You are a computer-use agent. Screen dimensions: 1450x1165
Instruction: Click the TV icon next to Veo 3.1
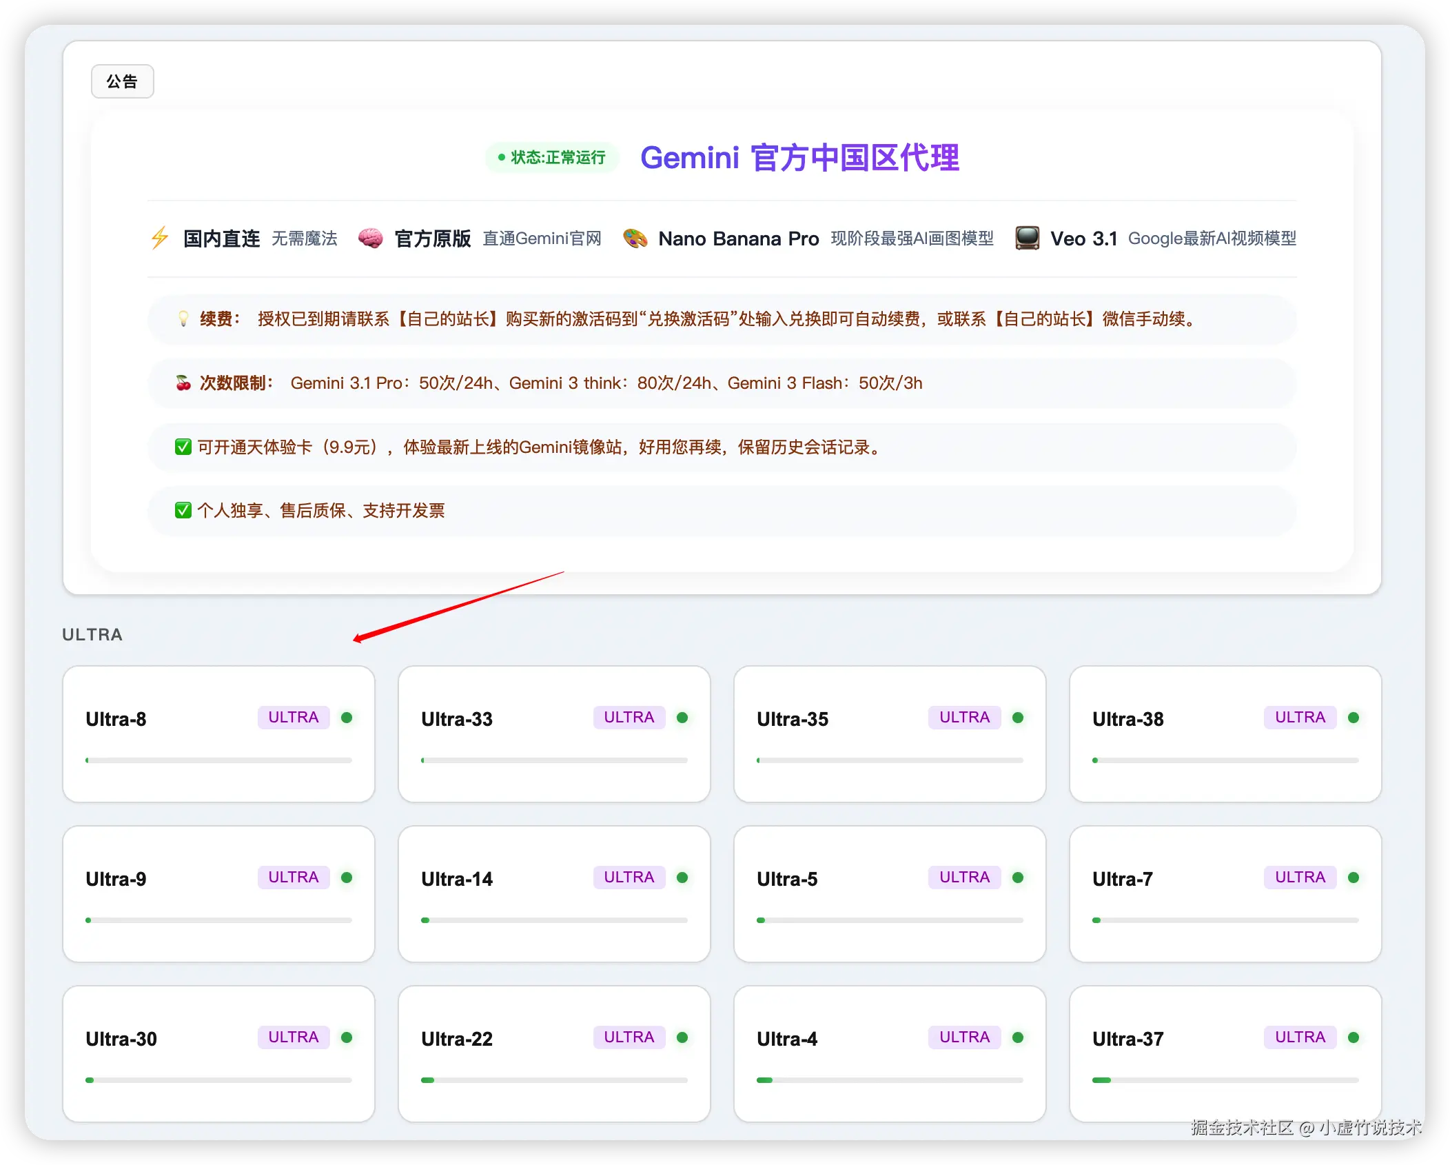(x=1027, y=238)
